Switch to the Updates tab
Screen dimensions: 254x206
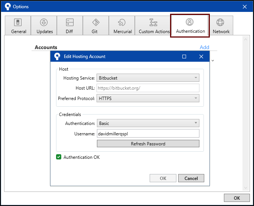[44, 26]
